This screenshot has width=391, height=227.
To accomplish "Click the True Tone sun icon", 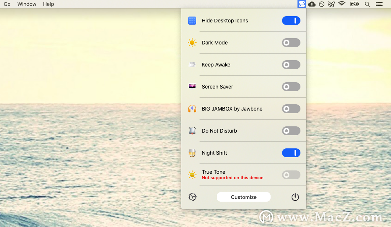I will click(192, 175).
